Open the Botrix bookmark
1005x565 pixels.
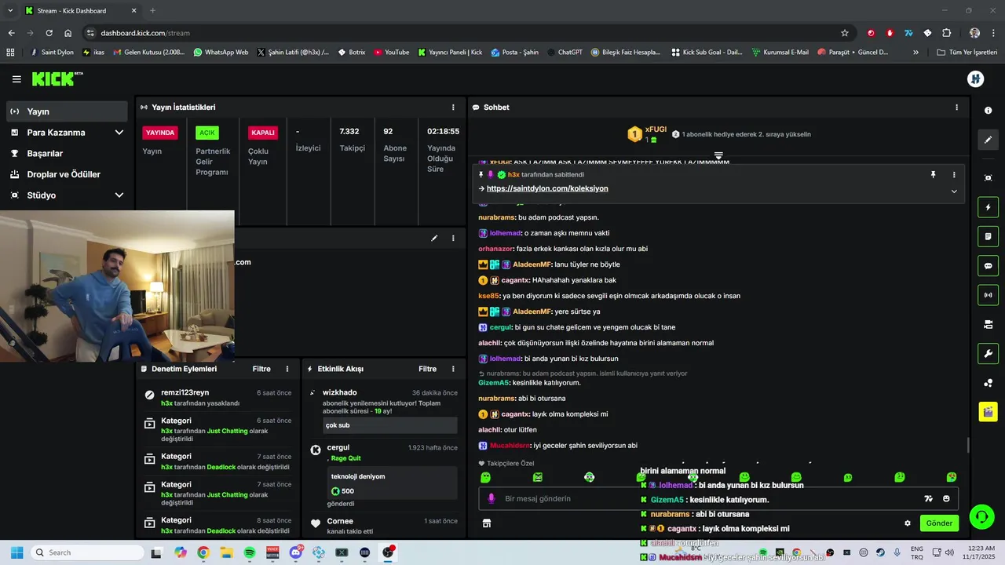(351, 53)
